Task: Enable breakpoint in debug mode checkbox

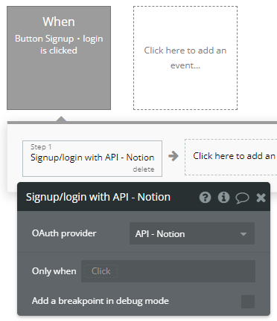Action: click(x=248, y=302)
